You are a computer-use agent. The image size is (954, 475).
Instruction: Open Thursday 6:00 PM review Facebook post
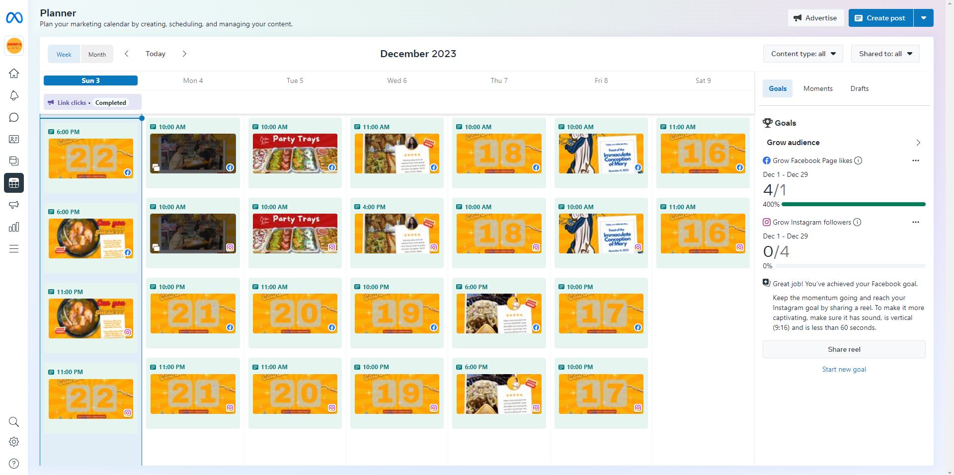pyautogui.click(x=499, y=313)
